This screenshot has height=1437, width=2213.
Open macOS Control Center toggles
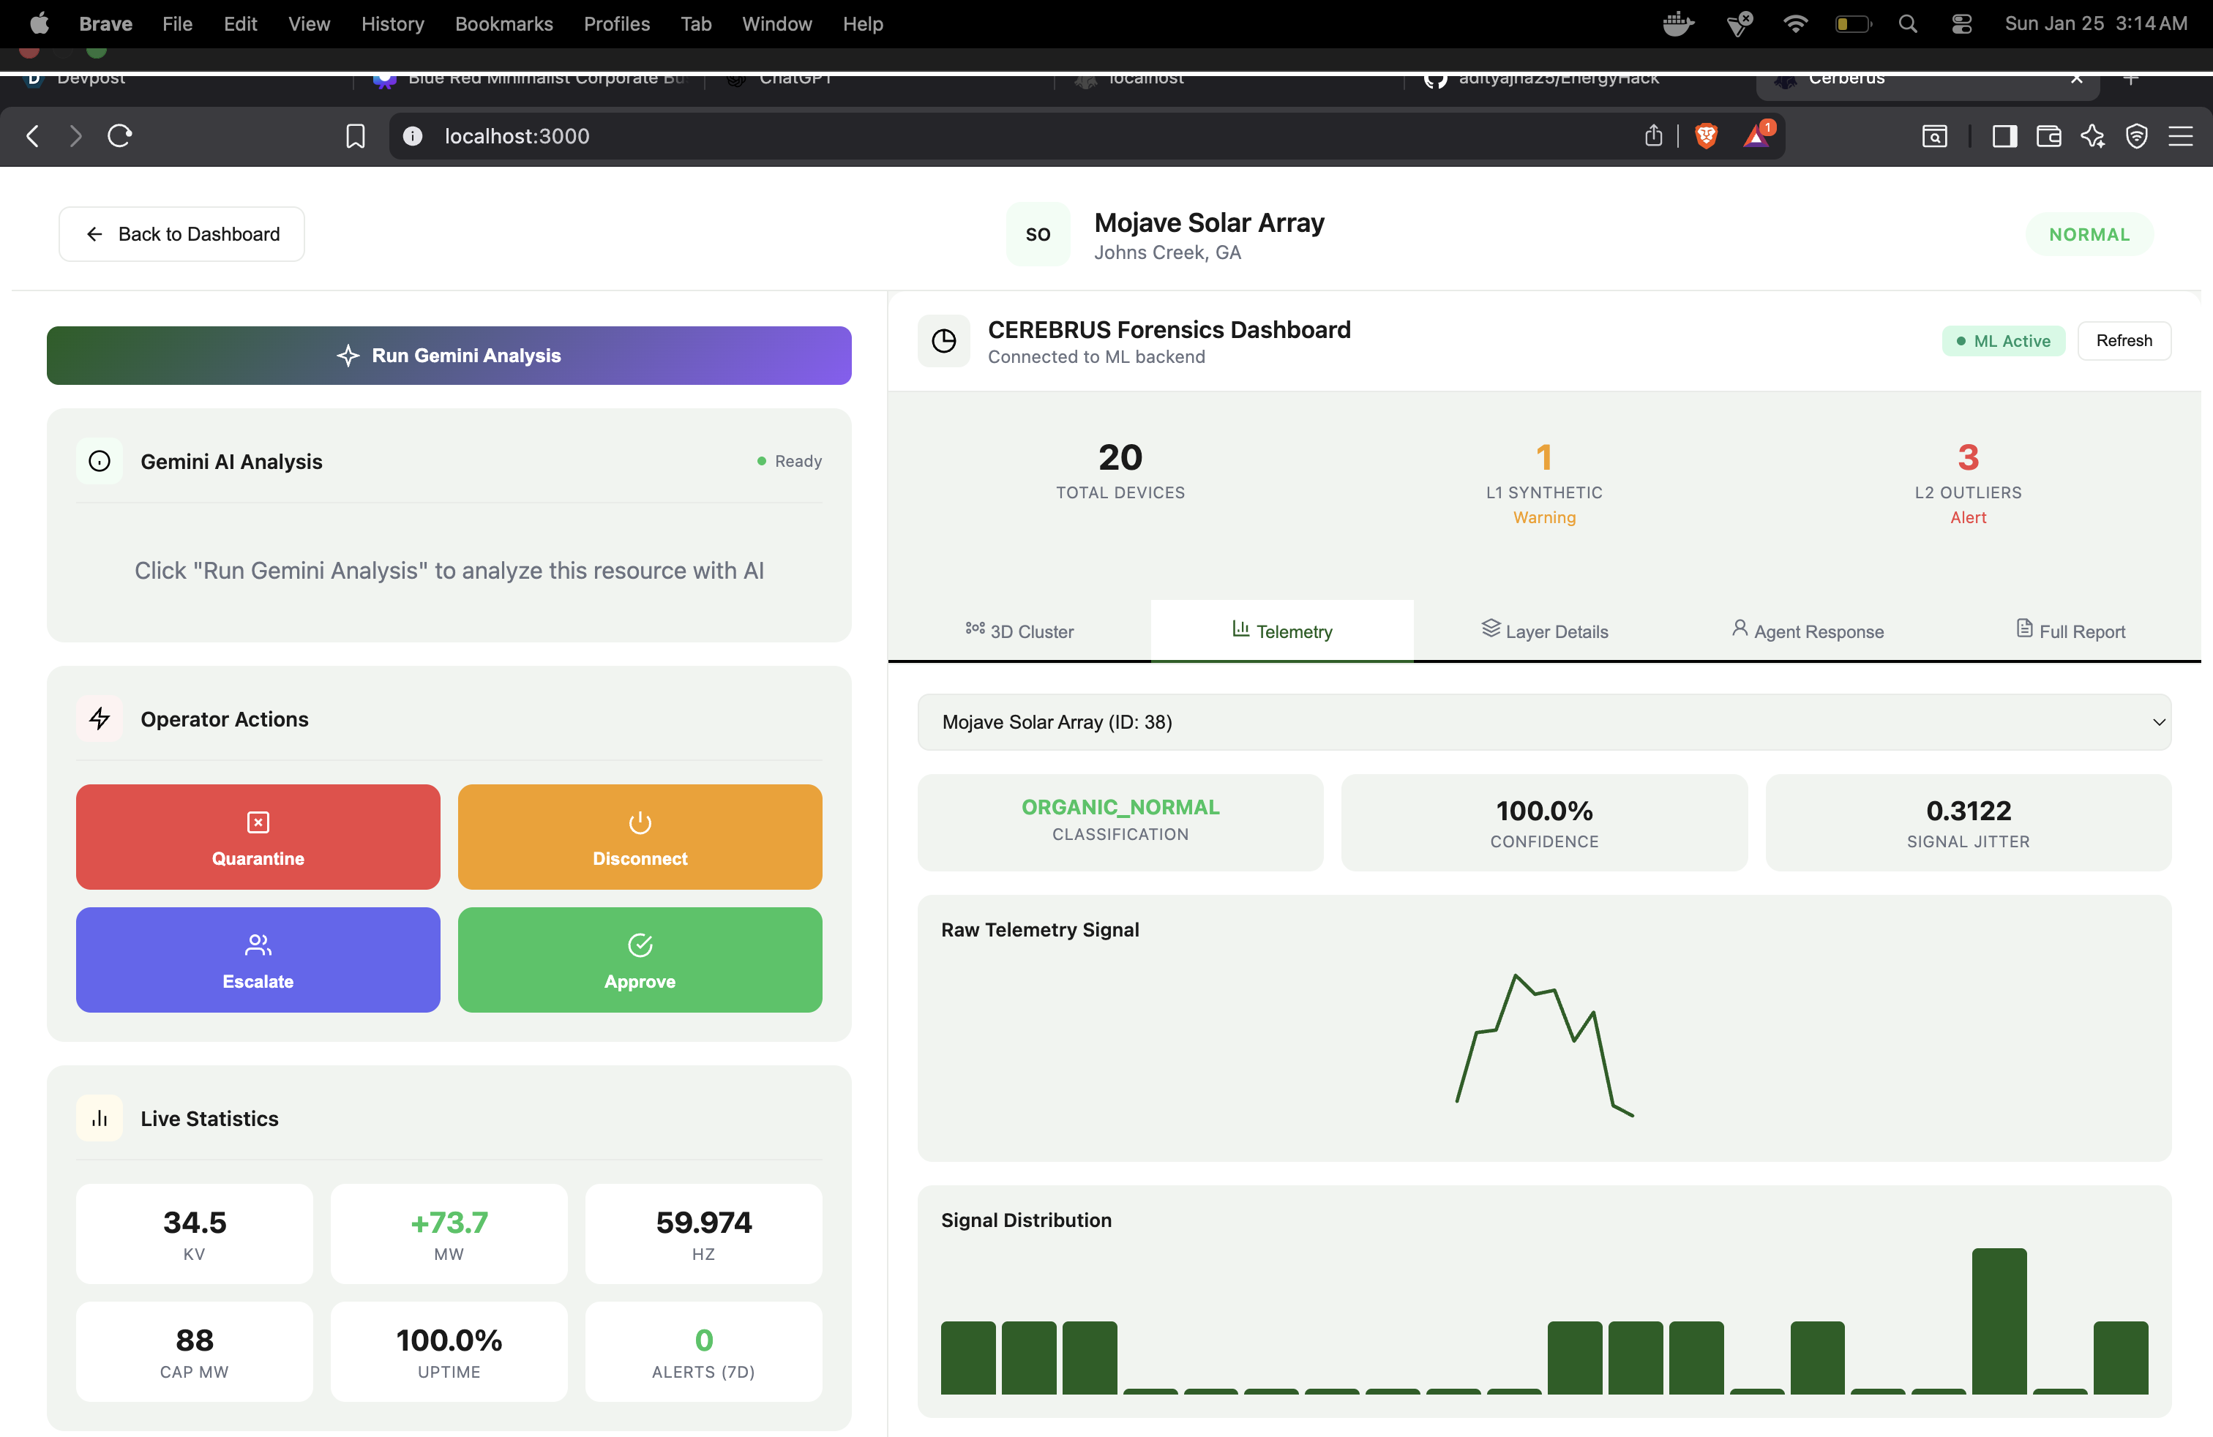coord(1961,24)
